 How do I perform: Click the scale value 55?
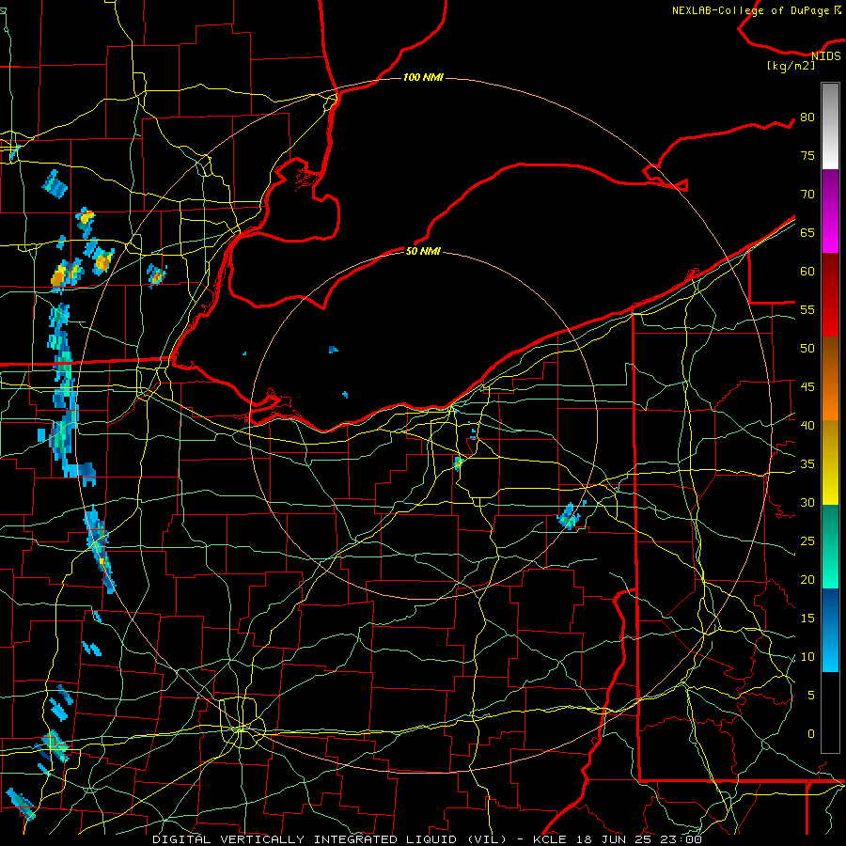pyautogui.click(x=807, y=309)
